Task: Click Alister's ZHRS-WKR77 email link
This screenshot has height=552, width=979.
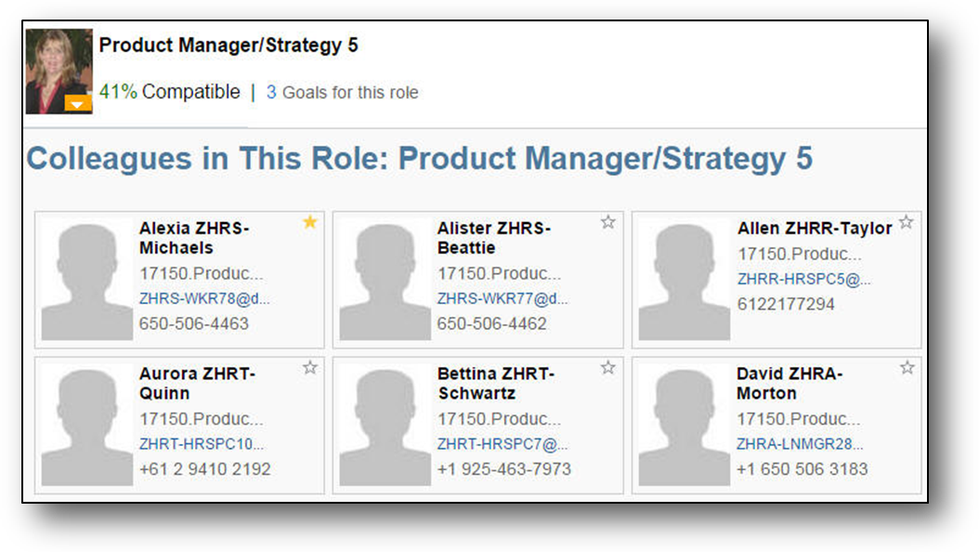Action: click(503, 299)
